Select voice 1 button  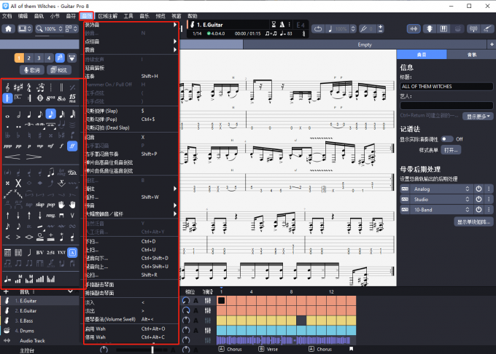[19, 58]
